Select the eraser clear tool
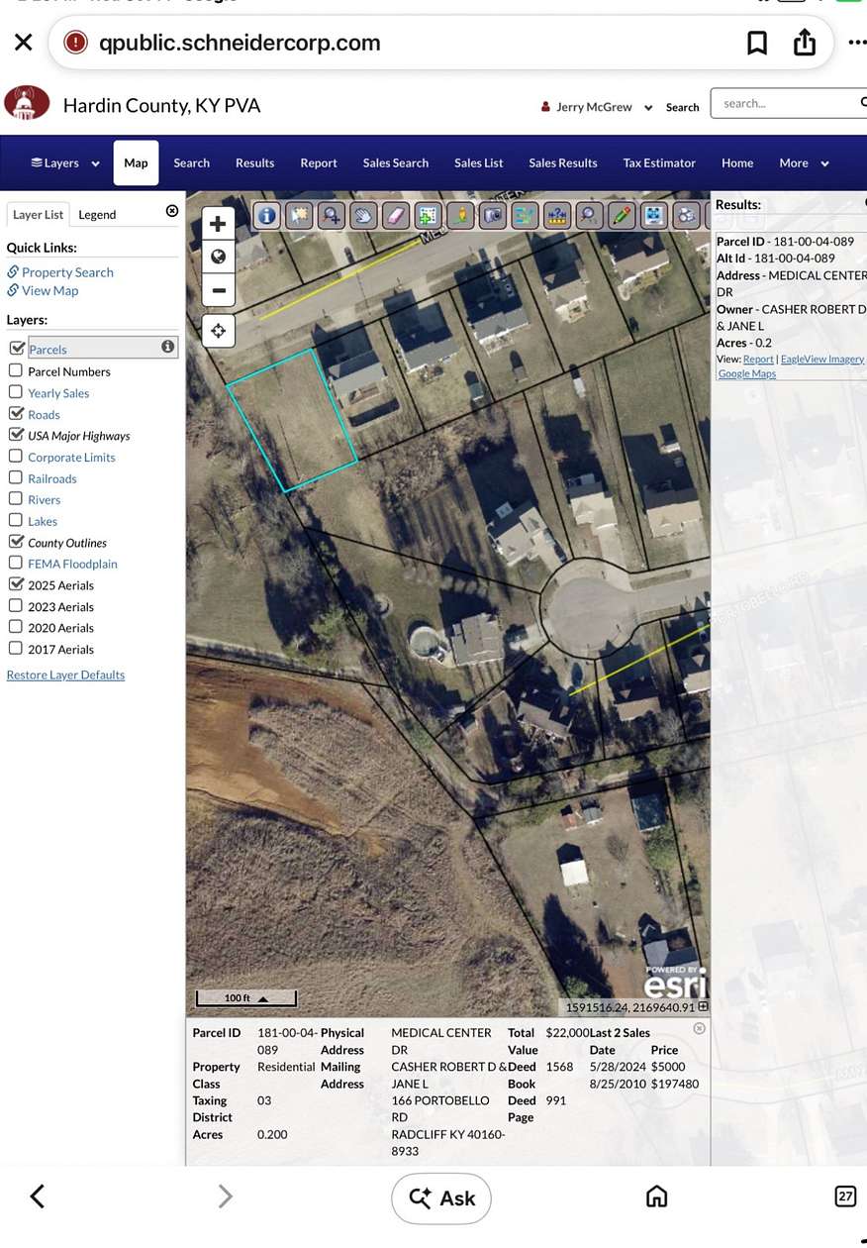 click(396, 215)
